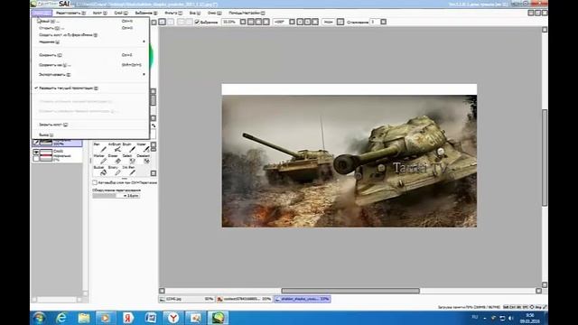Enable the Автовыбор слоя checkbox
This screenshot has width=578, height=325.
[95, 182]
